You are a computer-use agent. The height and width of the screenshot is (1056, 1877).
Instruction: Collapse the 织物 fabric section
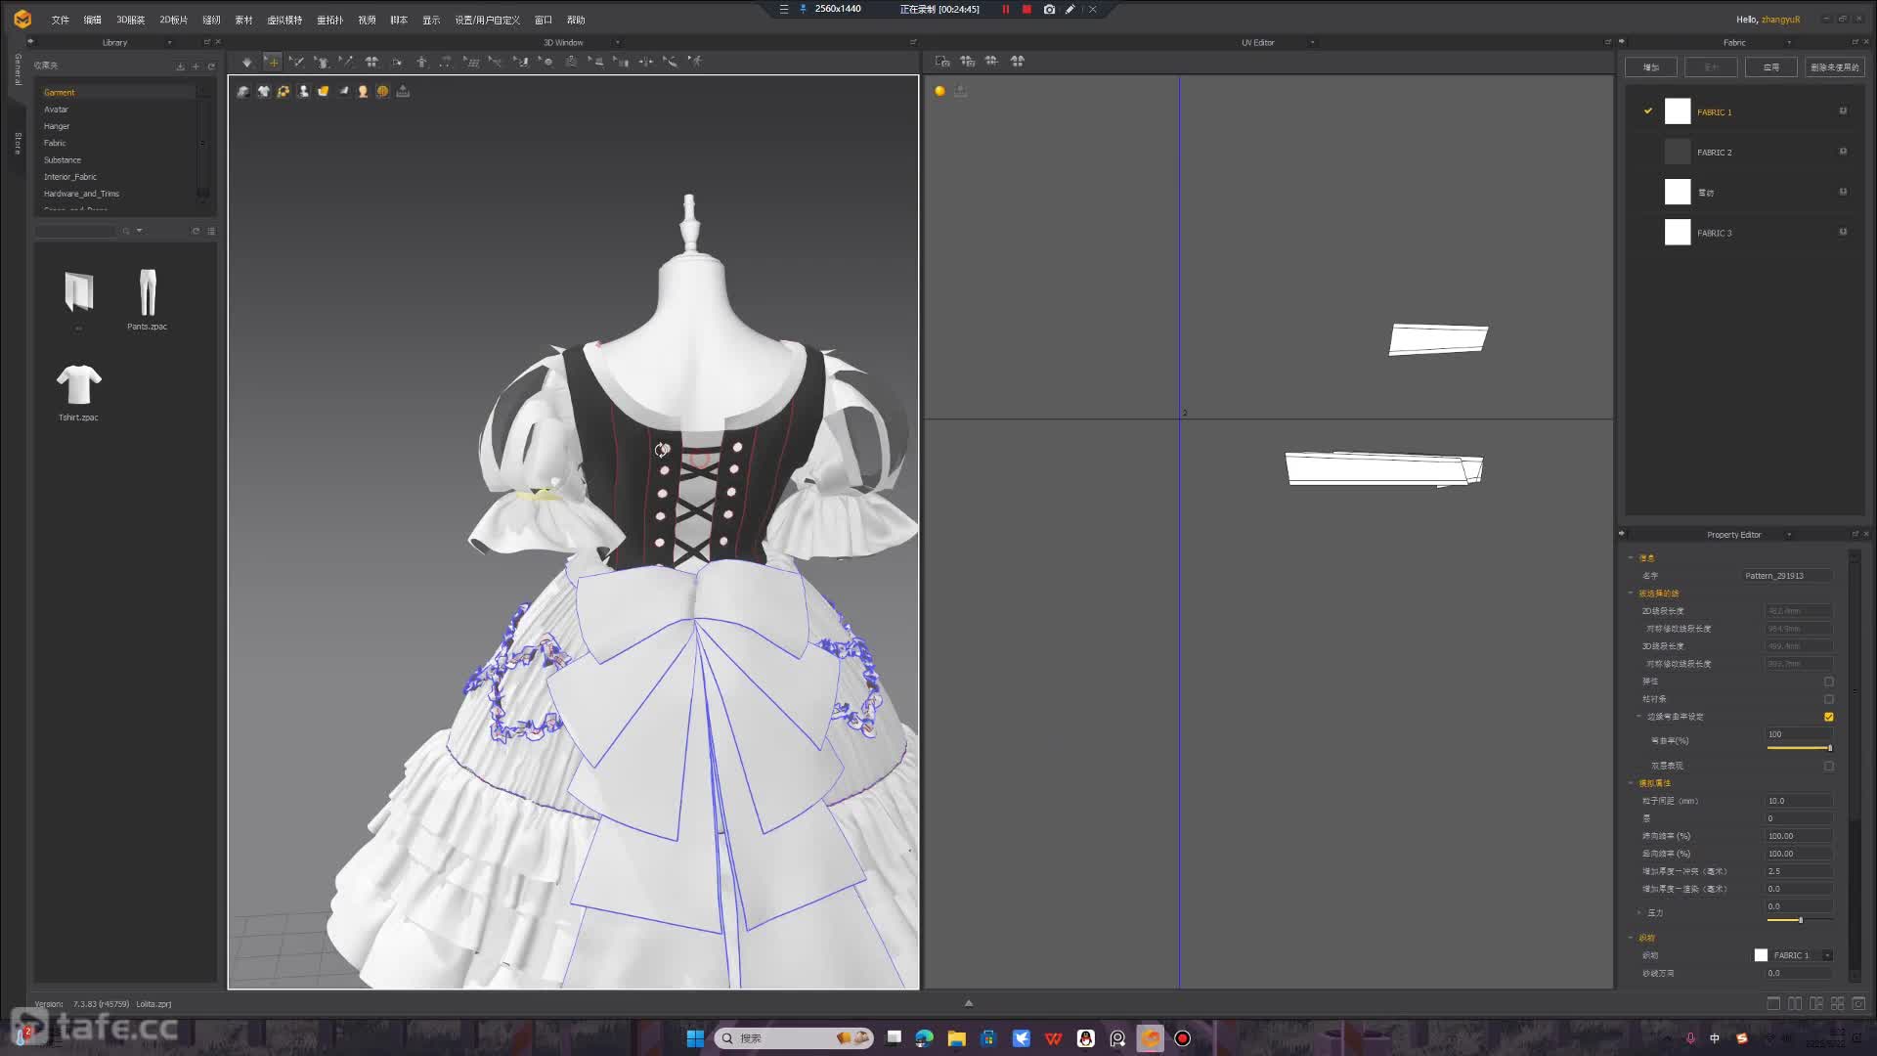click(1631, 938)
